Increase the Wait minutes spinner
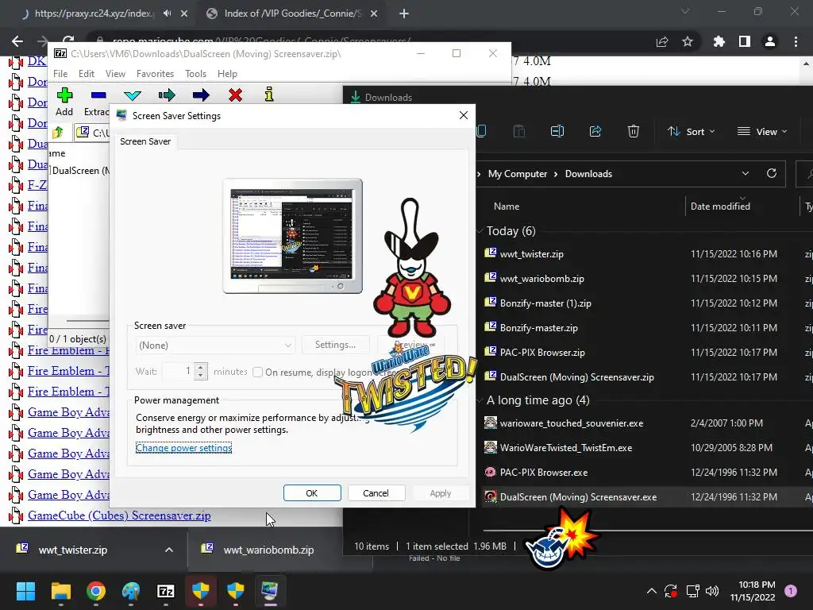This screenshot has height=610, width=813. click(x=201, y=367)
